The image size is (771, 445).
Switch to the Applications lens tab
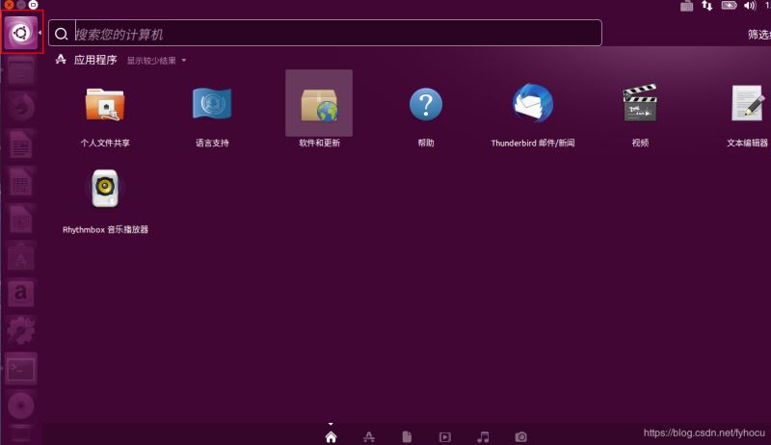[369, 436]
